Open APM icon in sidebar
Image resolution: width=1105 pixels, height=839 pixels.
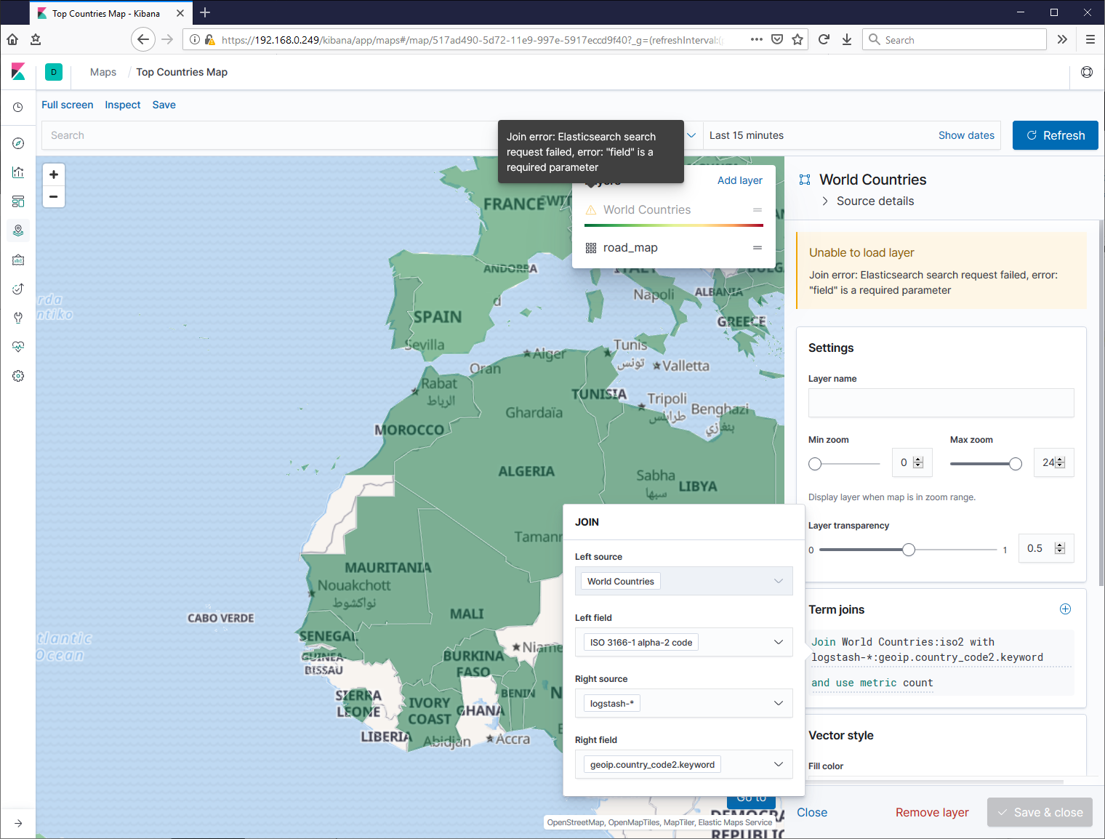tap(18, 289)
